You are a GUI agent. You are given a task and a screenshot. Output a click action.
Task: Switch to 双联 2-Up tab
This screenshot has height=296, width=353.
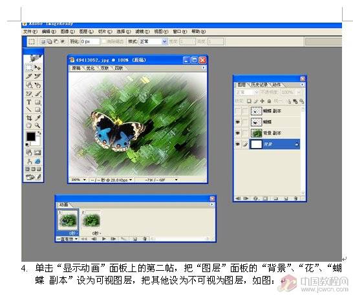pos(105,68)
